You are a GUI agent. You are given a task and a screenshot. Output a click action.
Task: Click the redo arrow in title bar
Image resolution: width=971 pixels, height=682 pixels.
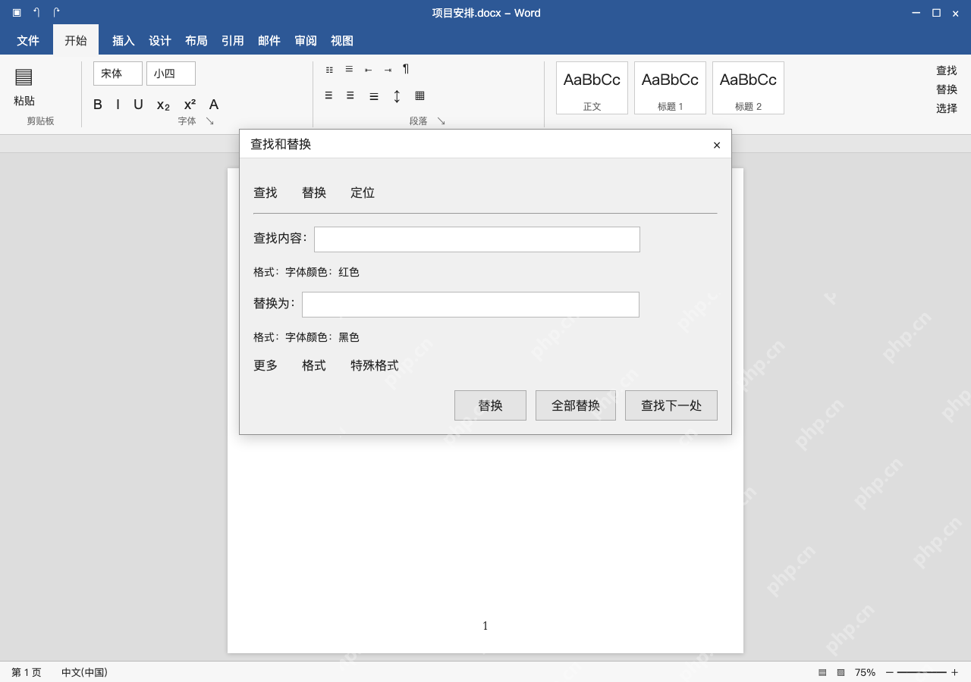(56, 12)
